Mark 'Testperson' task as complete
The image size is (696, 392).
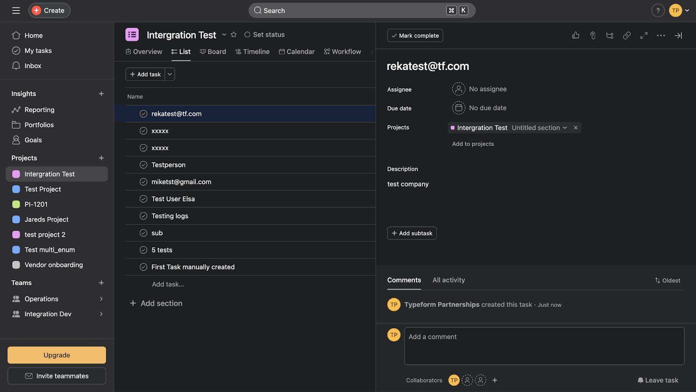[x=144, y=165]
